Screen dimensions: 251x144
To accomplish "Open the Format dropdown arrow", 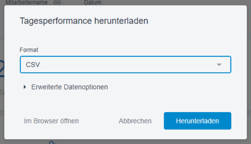I will (219, 64).
